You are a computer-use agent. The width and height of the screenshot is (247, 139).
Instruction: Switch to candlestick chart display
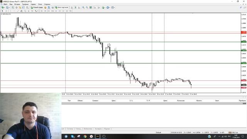pyautogui.click(x=76, y=7)
